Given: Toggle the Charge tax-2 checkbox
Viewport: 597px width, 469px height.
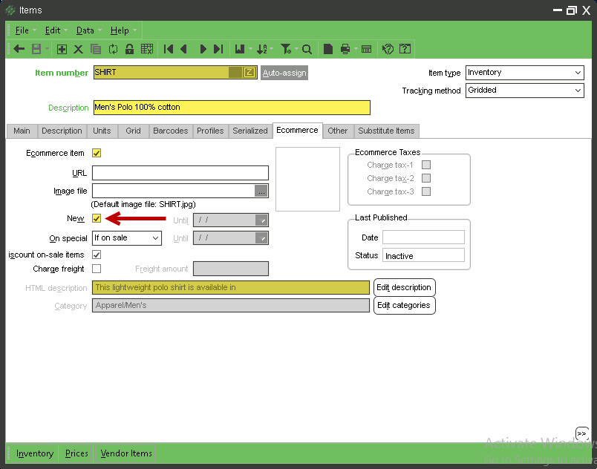Looking at the screenshot, I should pos(426,178).
